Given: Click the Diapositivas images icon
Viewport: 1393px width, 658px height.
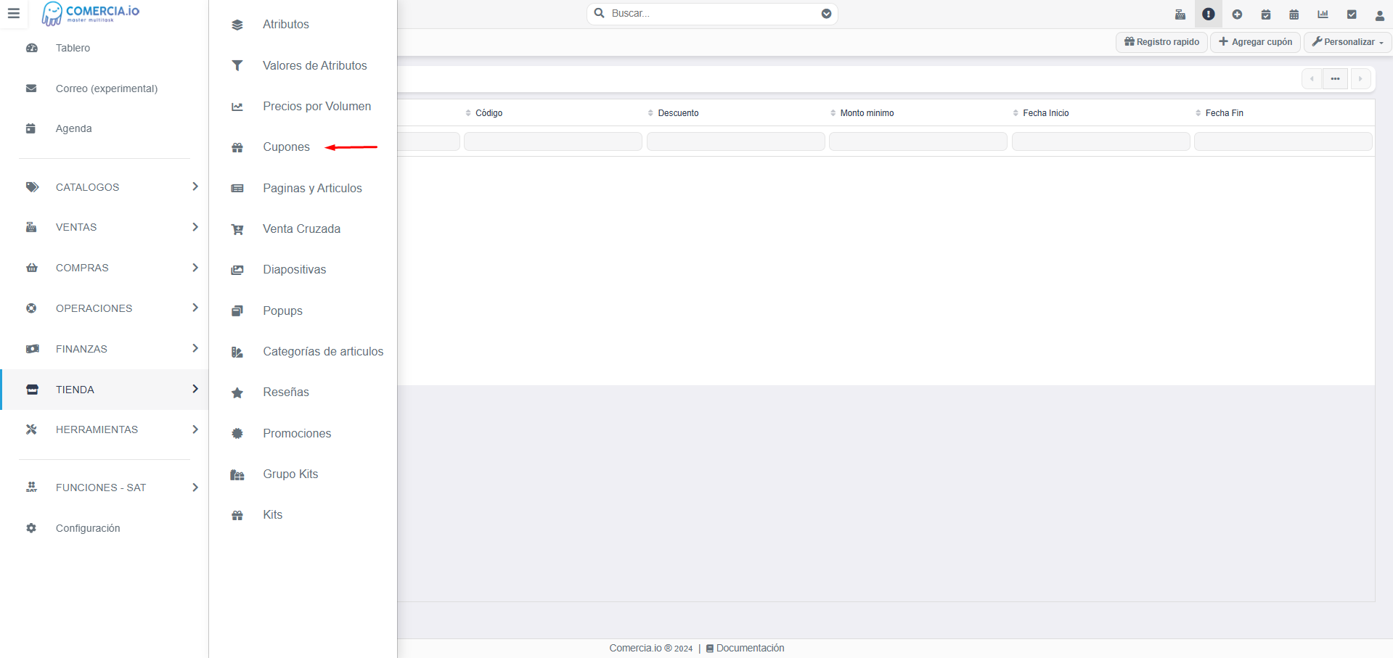Looking at the screenshot, I should pos(237,270).
